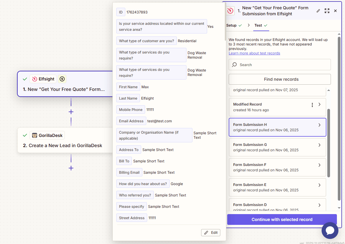Expand Form Submission D chevron

point(320,205)
